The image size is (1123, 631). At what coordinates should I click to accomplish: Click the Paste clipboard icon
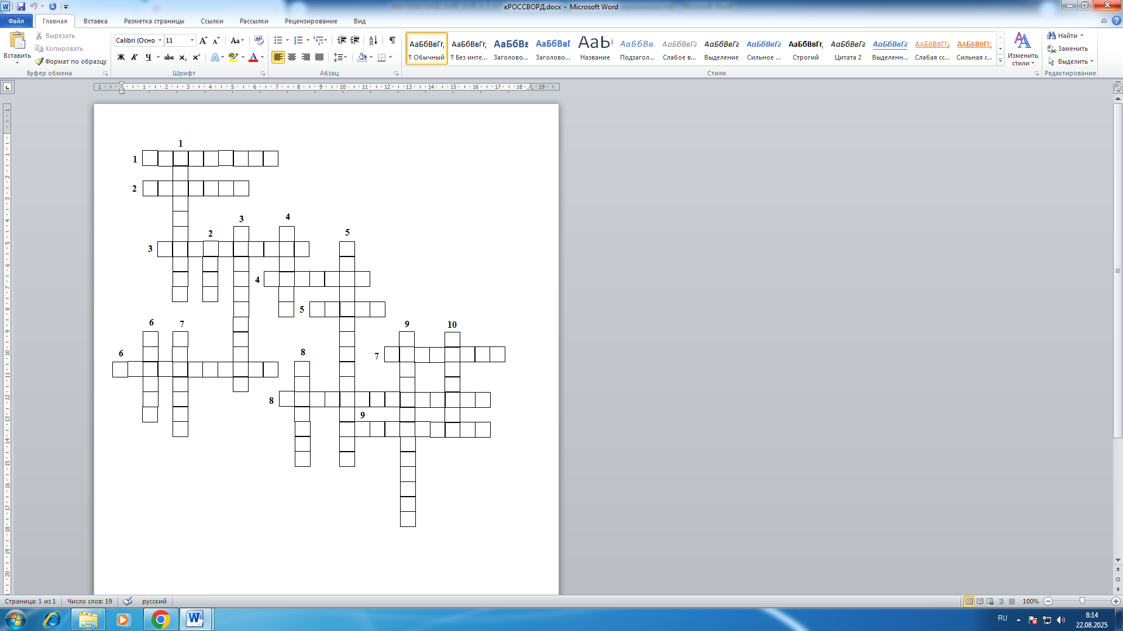[x=18, y=41]
